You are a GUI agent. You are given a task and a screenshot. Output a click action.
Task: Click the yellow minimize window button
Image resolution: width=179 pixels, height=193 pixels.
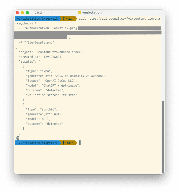click(22, 13)
